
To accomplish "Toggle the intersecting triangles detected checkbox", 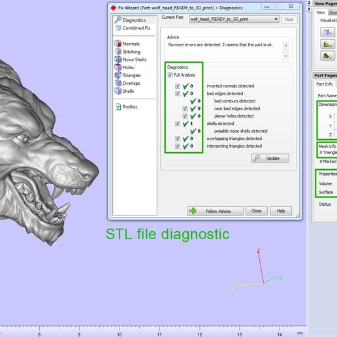I will tap(178, 146).
